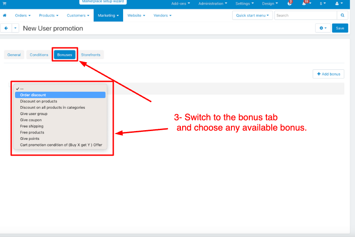
Task: Open the gear actions menu
Action: (x=322, y=28)
